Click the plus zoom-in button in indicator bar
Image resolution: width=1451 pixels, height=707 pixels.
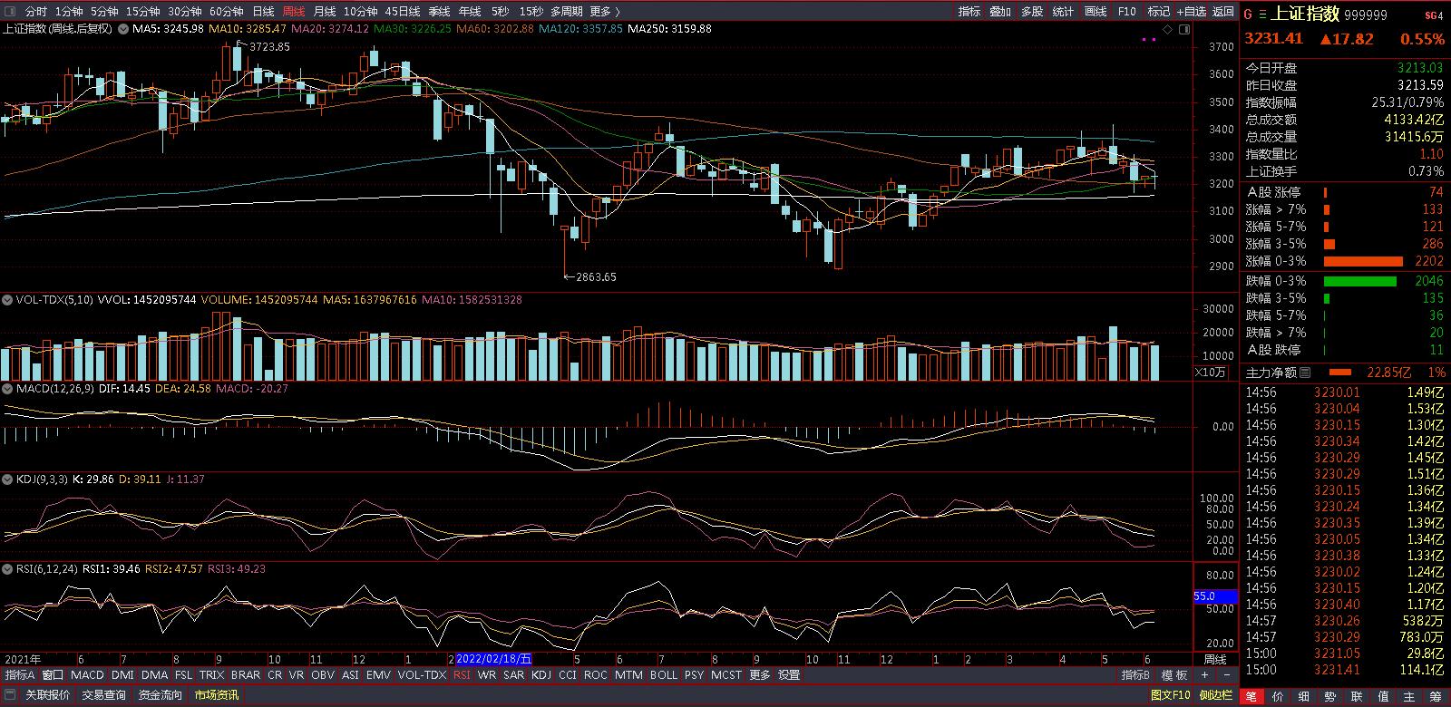click(x=1204, y=675)
